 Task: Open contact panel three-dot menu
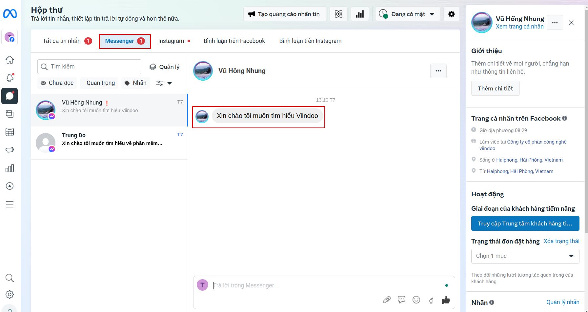click(x=555, y=23)
